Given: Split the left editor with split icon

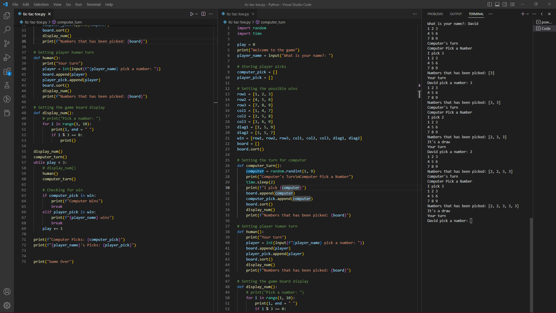Looking at the screenshot, I should click(203, 14).
